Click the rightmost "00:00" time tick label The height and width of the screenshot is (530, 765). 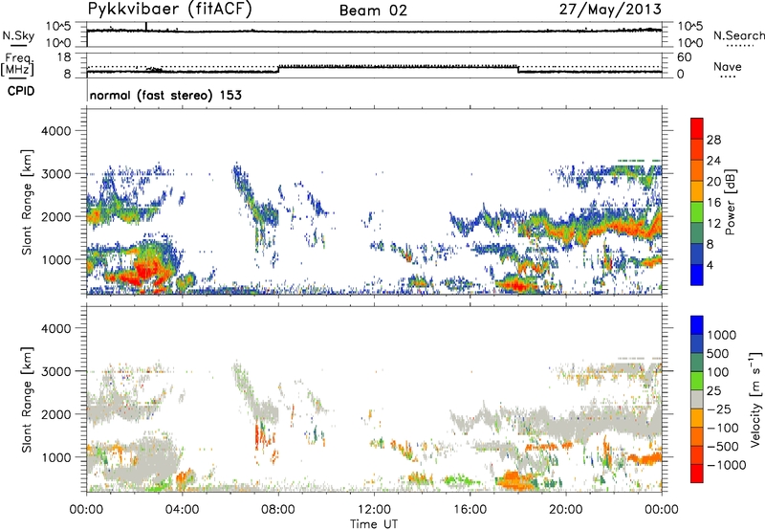[x=662, y=510]
